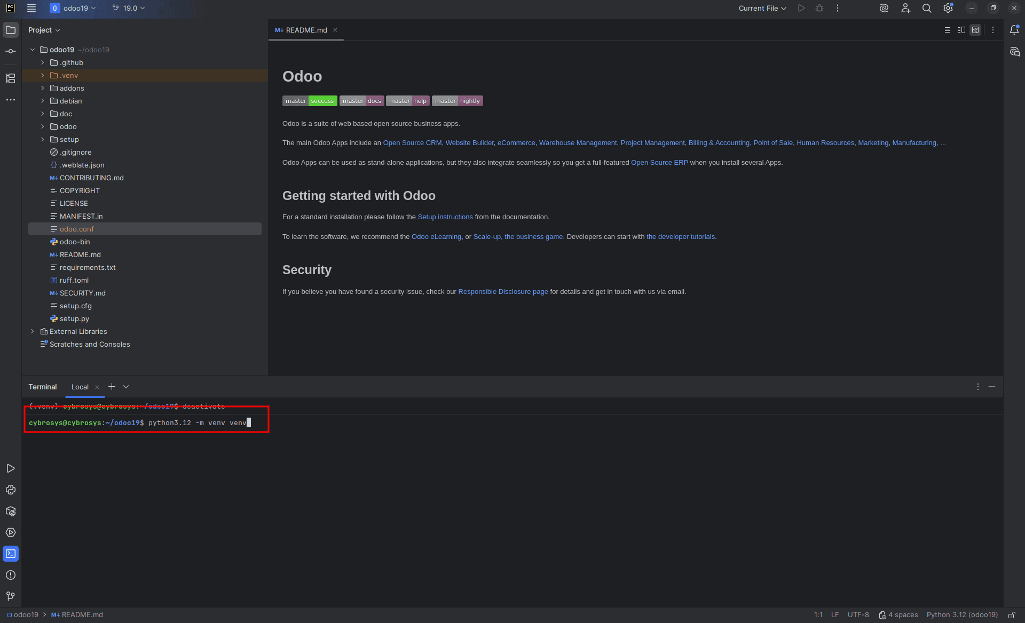Image resolution: width=1025 pixels, height=623 pixels.
Task: Open the AI Assistant swirl icon in title bar
Action: 884,8
